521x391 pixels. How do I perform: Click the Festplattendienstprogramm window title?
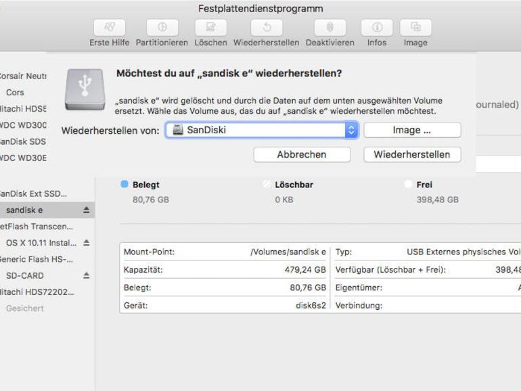point(260,9)
